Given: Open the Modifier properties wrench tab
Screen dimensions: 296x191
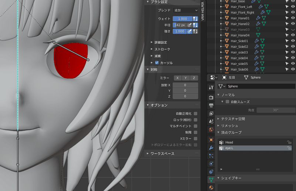Looking at the screenshot, I should 211,148.
